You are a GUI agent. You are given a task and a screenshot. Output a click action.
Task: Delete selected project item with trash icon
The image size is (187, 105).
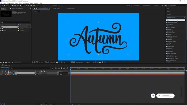[13, 62]
